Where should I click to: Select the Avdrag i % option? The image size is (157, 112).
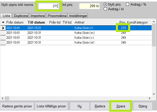(x=127, y=4)
